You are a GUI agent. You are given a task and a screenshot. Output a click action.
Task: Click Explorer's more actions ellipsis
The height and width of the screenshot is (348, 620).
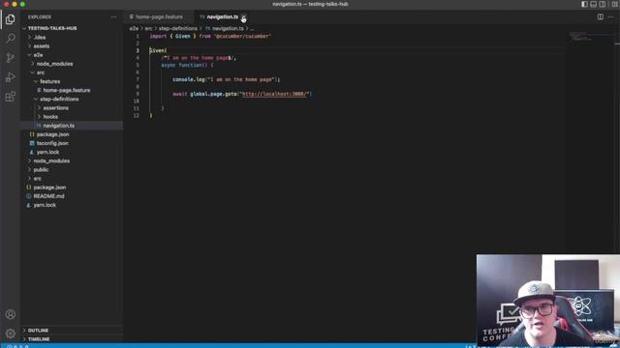[114, 17]
